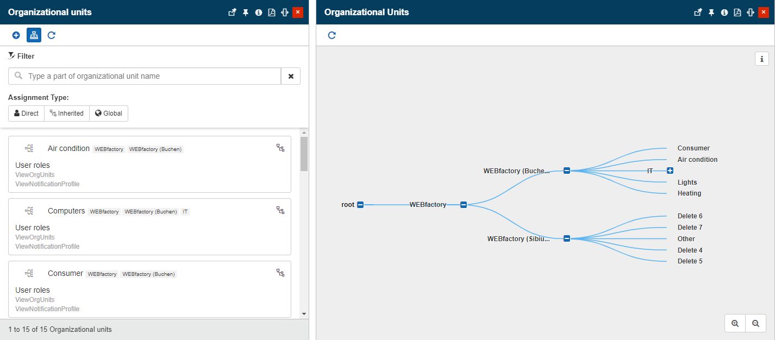Collapse the root tree node
Image resolution: width=775 pixels, height=340 pixels.
360,205
